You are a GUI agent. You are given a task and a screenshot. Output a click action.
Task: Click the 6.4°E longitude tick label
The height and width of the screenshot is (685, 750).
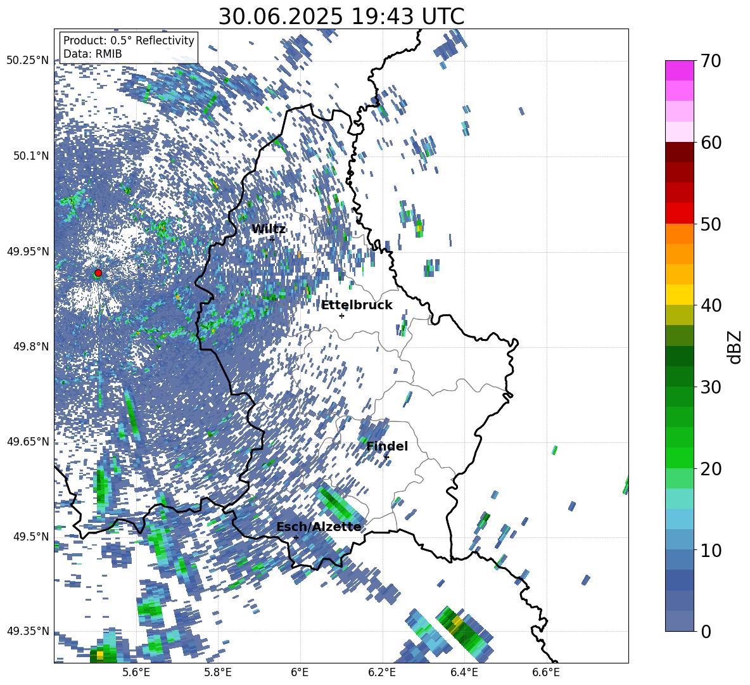[x=464, y=672]
